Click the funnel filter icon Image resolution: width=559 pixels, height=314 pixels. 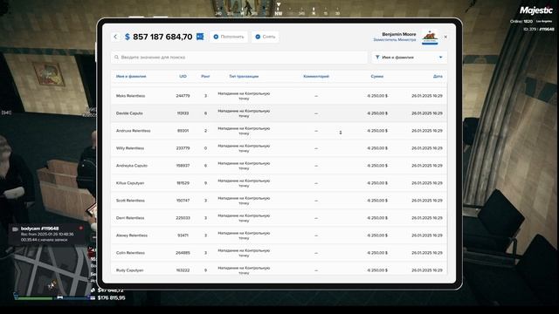click(x=377, y=57)
